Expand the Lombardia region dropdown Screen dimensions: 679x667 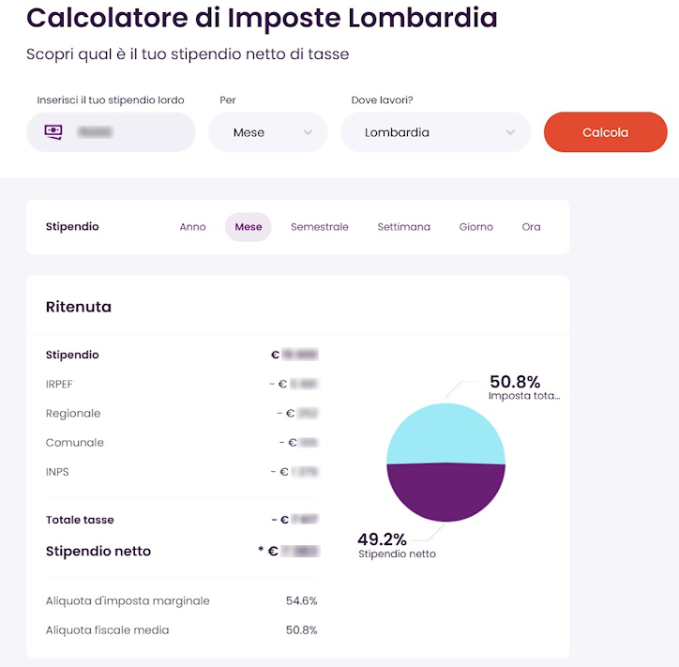pyautogui.click(x=434, y=132)
